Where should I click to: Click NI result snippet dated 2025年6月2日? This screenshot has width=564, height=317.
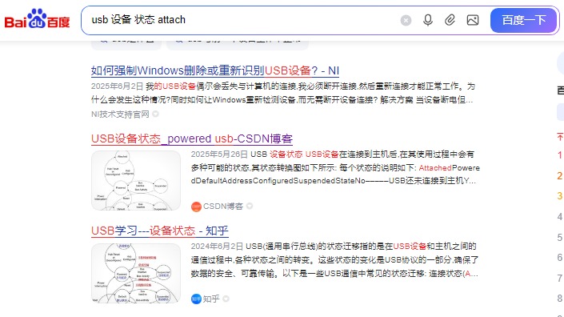click(283, 93)
